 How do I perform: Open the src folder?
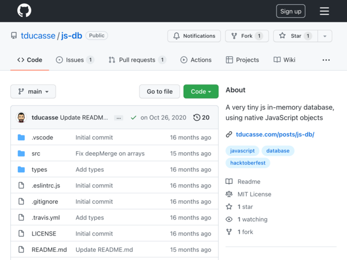[x=36, y=153]
